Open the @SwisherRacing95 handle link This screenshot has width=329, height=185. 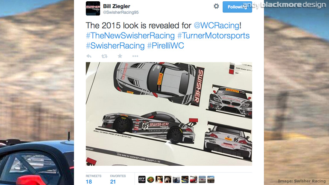[120, 12]
